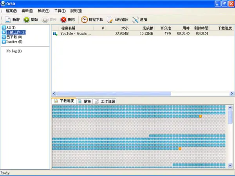The image size is (235, 176).
Task: Sort by the 完成數 column header
Action: 143,28
